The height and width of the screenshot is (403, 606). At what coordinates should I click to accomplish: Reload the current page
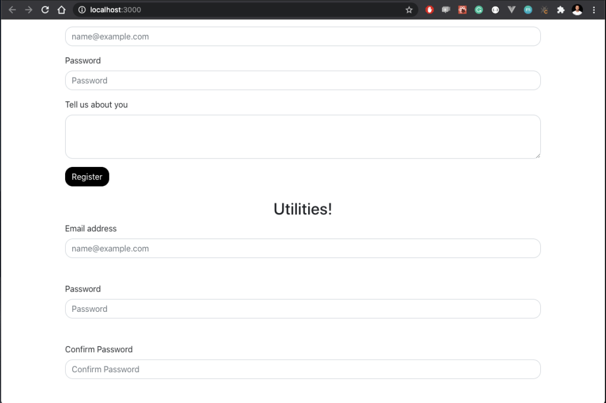pyautogui.click(x=45, y=9)
